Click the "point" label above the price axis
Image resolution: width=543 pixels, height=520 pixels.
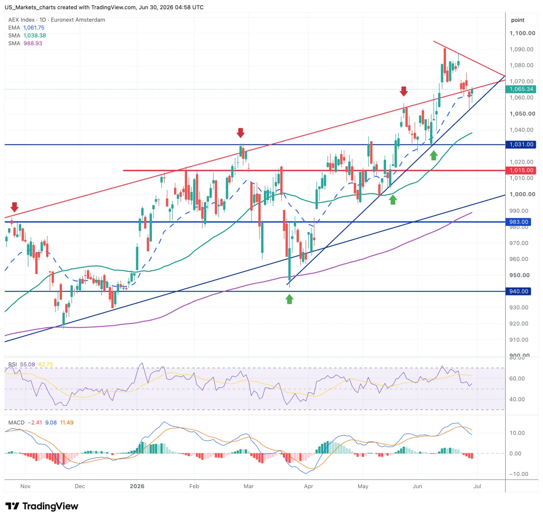(x=518, y=20)
